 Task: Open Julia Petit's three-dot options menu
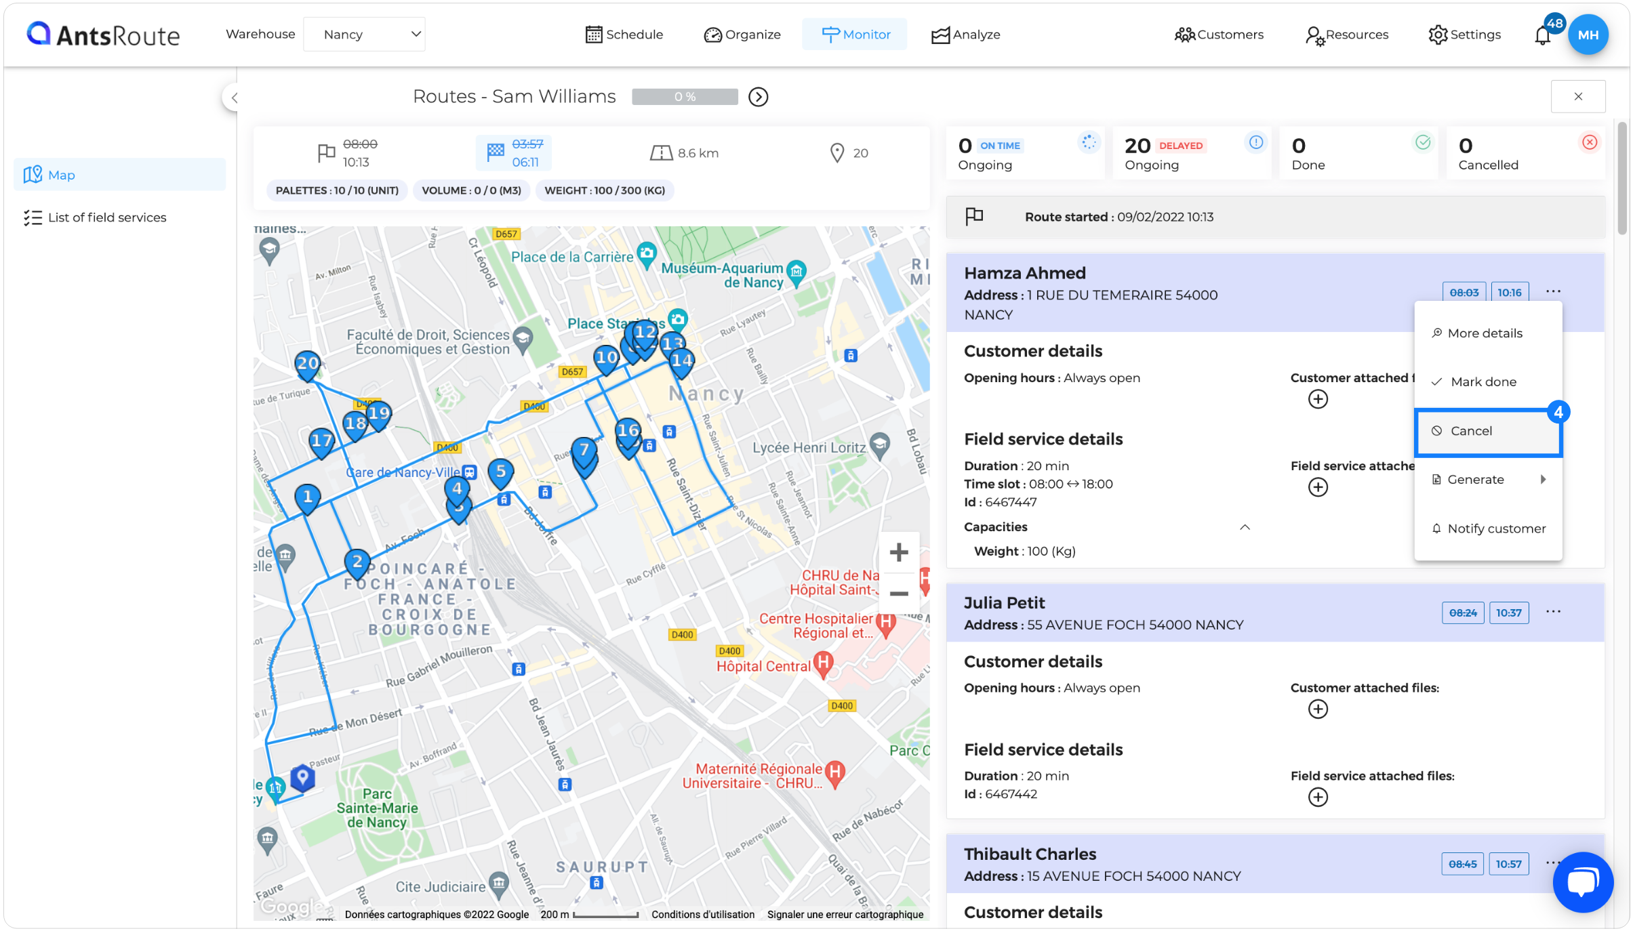pyautogui.click(x=1553, y=612)
